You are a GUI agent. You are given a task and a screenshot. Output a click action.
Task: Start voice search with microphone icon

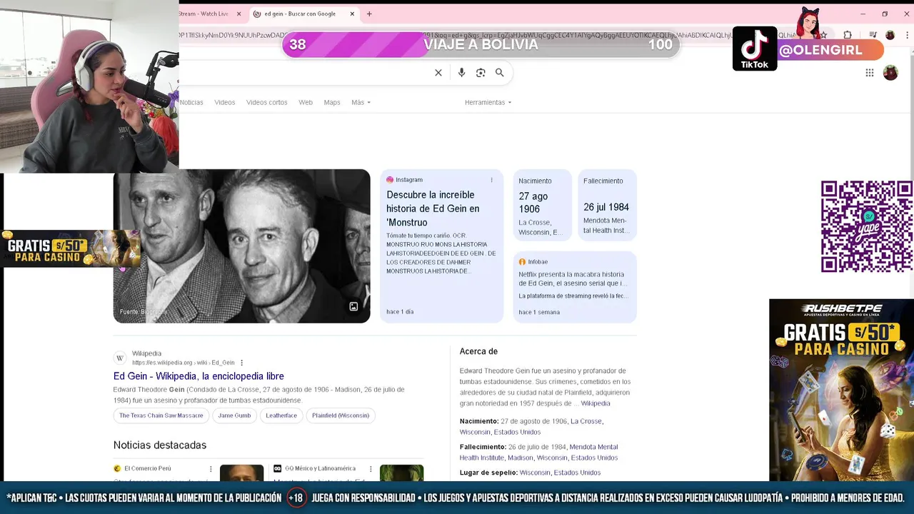461,73
